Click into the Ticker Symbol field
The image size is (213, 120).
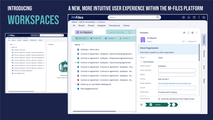click(x=177, y=70)
